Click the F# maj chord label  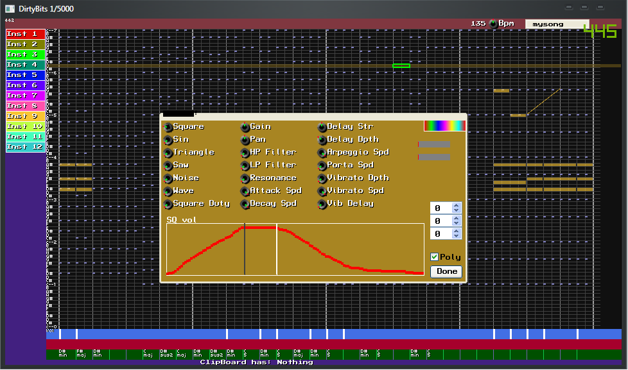point(81,353)
